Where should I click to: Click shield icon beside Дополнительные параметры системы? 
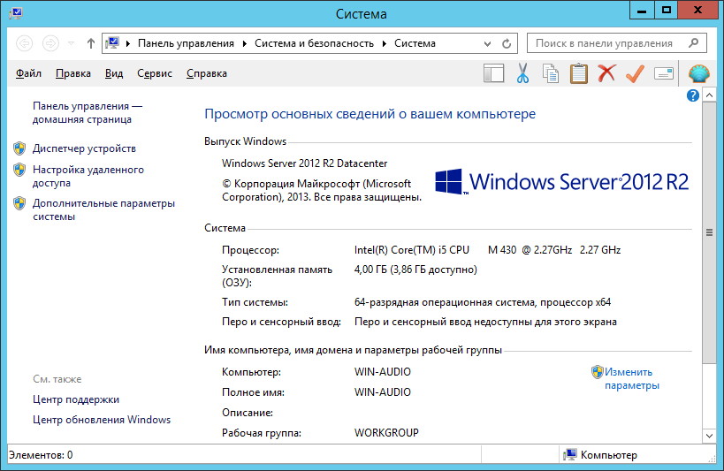pyautogui.click(x=19, y=203)
